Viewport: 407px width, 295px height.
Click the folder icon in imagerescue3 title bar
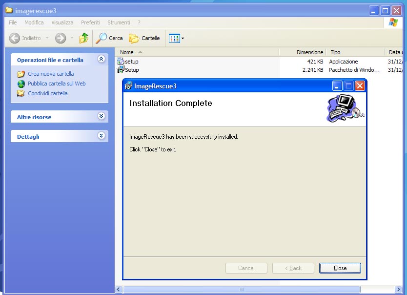click(9, 10)
